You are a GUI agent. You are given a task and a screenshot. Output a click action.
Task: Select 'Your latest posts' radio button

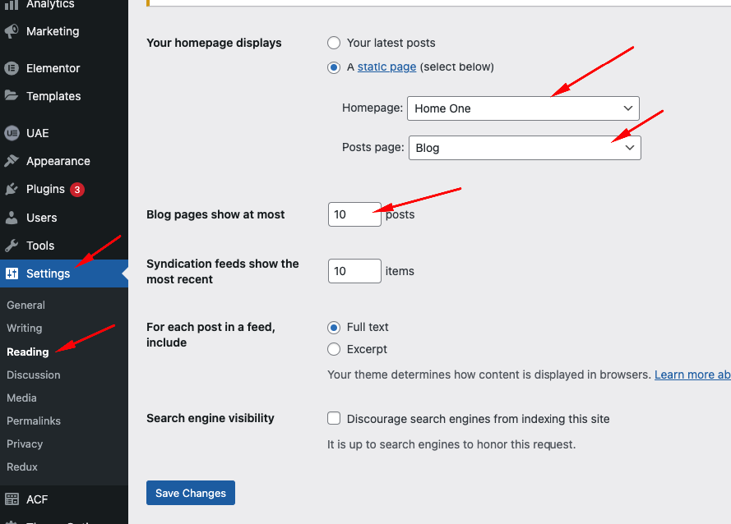point(334,43)
